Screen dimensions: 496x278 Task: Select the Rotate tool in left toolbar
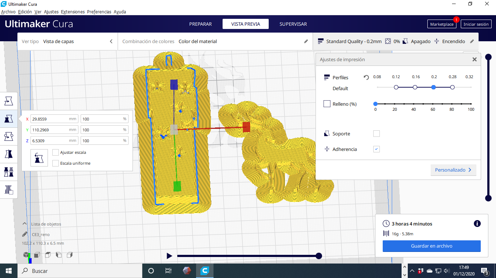(9, 136)
